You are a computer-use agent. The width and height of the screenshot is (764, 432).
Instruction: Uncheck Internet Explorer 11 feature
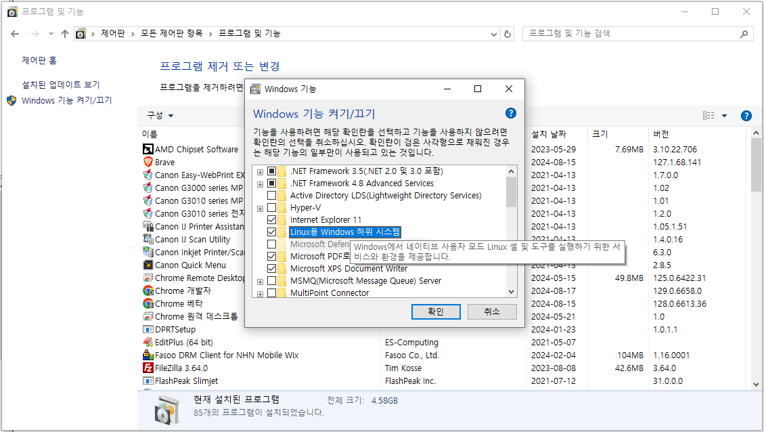click(x=273, y=219)
